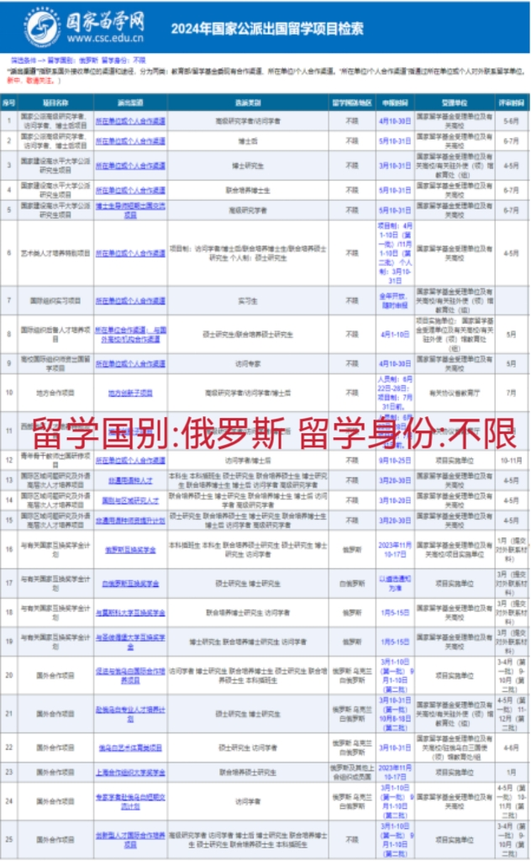Image resolution: width=531 pixels, height=861 pixels.
Task: Click the www.csc.edu.cn website address
Action: pyautogui.click(x=105, y=38)
